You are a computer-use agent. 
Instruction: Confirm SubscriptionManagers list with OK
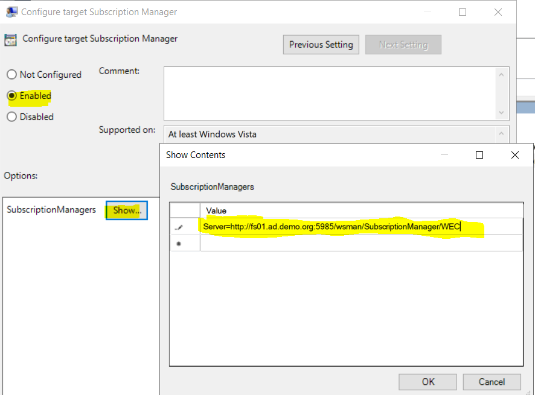coord(428,382)
